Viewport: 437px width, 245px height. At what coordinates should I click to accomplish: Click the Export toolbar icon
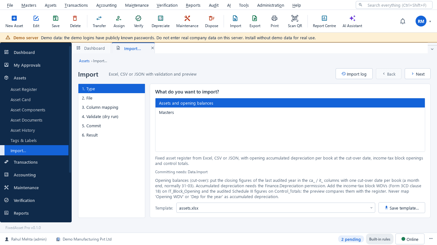point(255,18)
